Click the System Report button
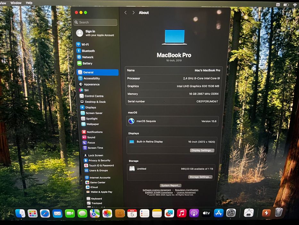Viewport: 299px width, 225px height. (170, 185)
